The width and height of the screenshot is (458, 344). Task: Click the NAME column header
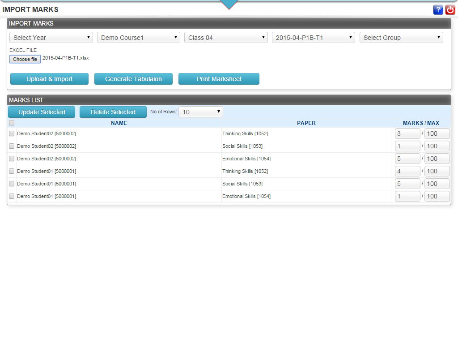pyautogui.click(x=119, y=123)
